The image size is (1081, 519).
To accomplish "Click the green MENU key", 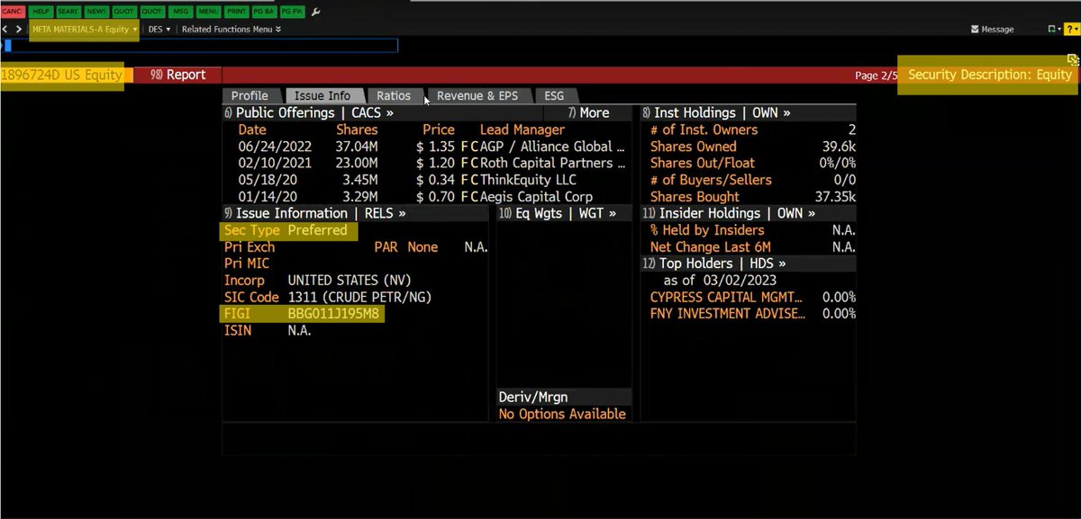I will click(208, 12).
